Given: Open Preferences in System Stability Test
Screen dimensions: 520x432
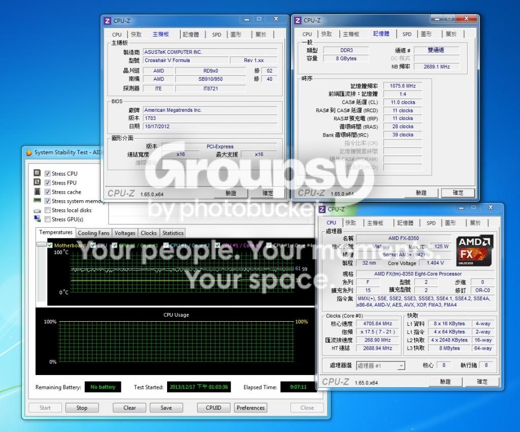Looking at the screenshot, I should 250,408.
